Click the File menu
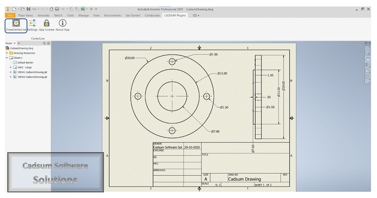Image resolution: width=377 pixels, height=198 pixels. [x=10, y=15]
